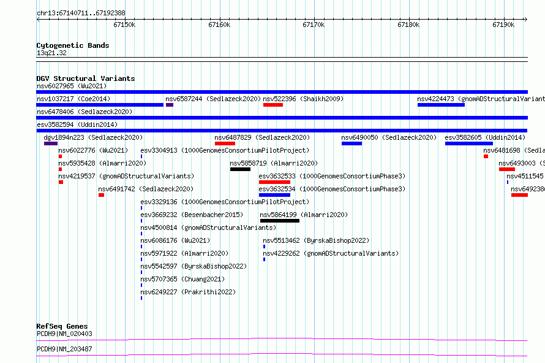The image size is (545, 363).
Task: Open the nsv4511545 variant label
Action: tap(525, 176)
